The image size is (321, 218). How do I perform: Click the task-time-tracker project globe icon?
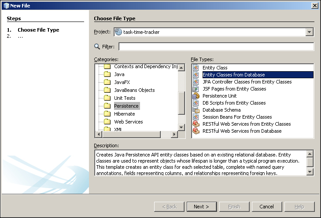point(118,32)
